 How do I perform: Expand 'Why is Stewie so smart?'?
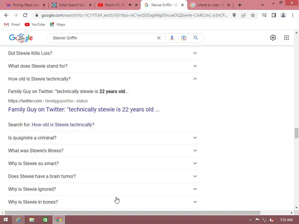point(103,163)
